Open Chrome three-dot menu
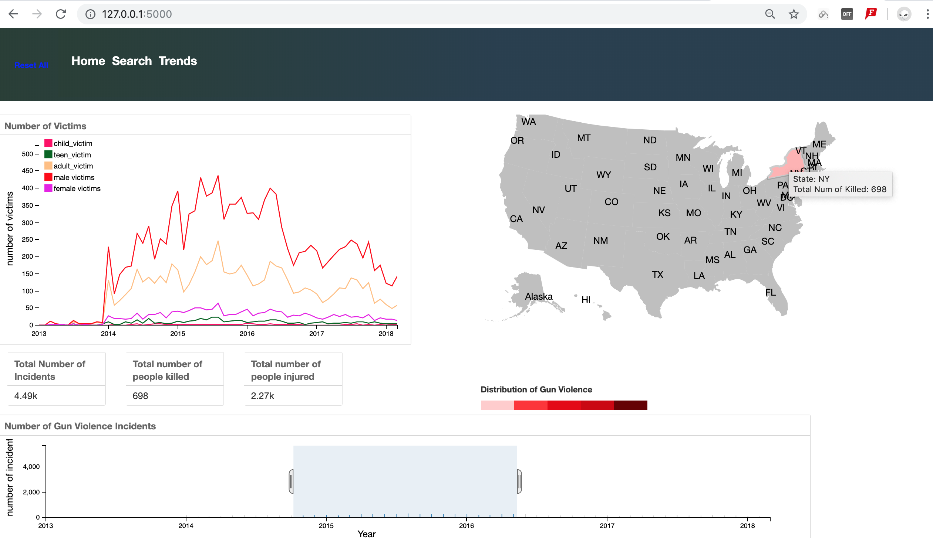The image size is (933, 538). [927, 14]
